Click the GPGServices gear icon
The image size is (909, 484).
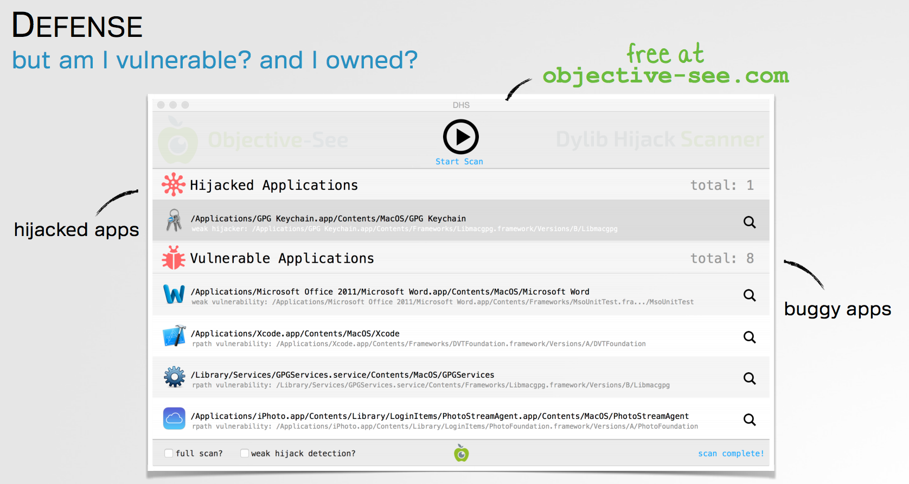(174, 377)
